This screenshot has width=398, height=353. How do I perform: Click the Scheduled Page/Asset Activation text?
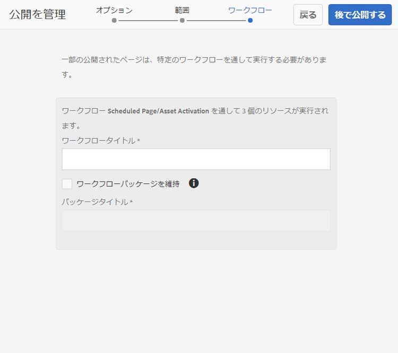click(158, 111)
